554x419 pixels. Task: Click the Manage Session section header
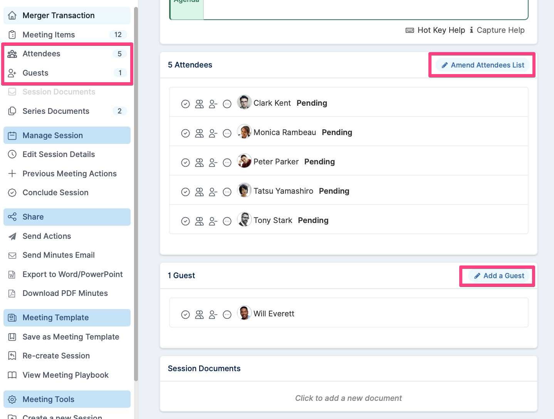67,135
